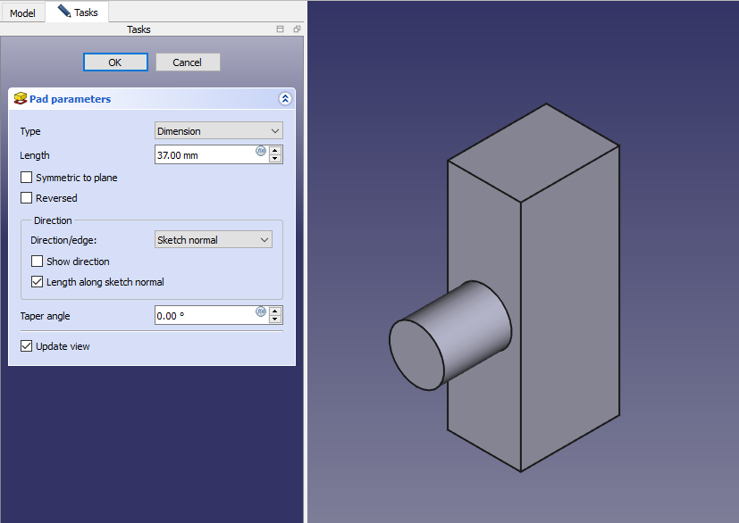This screenshot has height=523, width=739.
Task: Open the Type dropdown showing Dimension
Action: (218, 131)
